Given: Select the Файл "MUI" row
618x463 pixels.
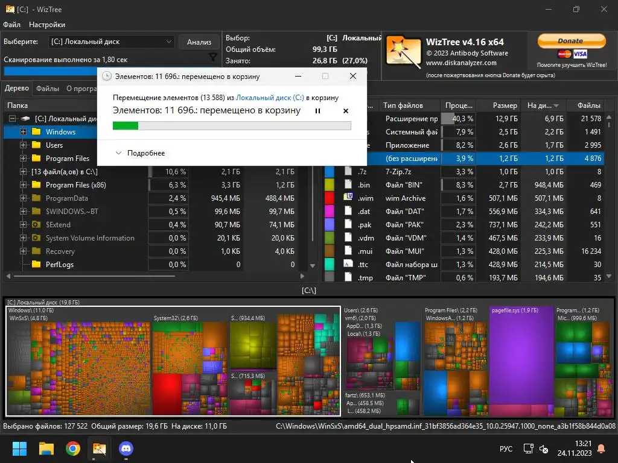Looking at the screenshot, I should [x=464, y=251].
